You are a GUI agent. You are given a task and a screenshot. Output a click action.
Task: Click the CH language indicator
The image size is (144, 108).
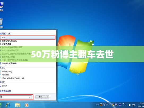(x=98, y=105)
